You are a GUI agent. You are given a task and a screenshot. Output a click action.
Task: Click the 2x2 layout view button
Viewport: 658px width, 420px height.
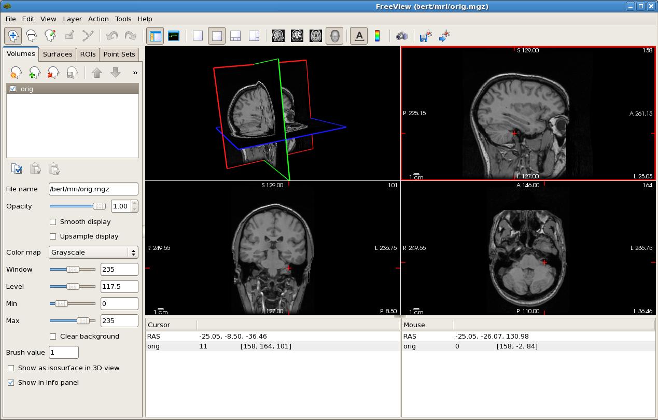(x=217, y=36)
